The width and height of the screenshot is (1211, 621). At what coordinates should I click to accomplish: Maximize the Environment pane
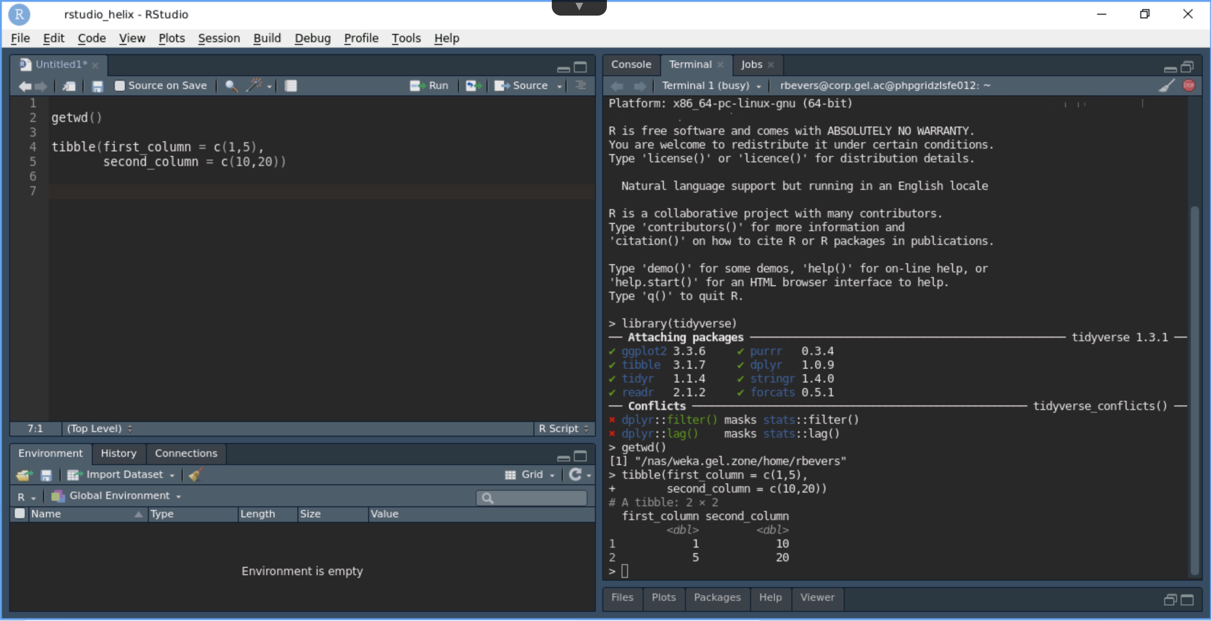coord(581,456)
